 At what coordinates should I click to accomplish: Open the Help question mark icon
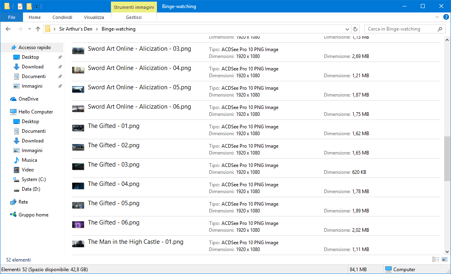446,17
